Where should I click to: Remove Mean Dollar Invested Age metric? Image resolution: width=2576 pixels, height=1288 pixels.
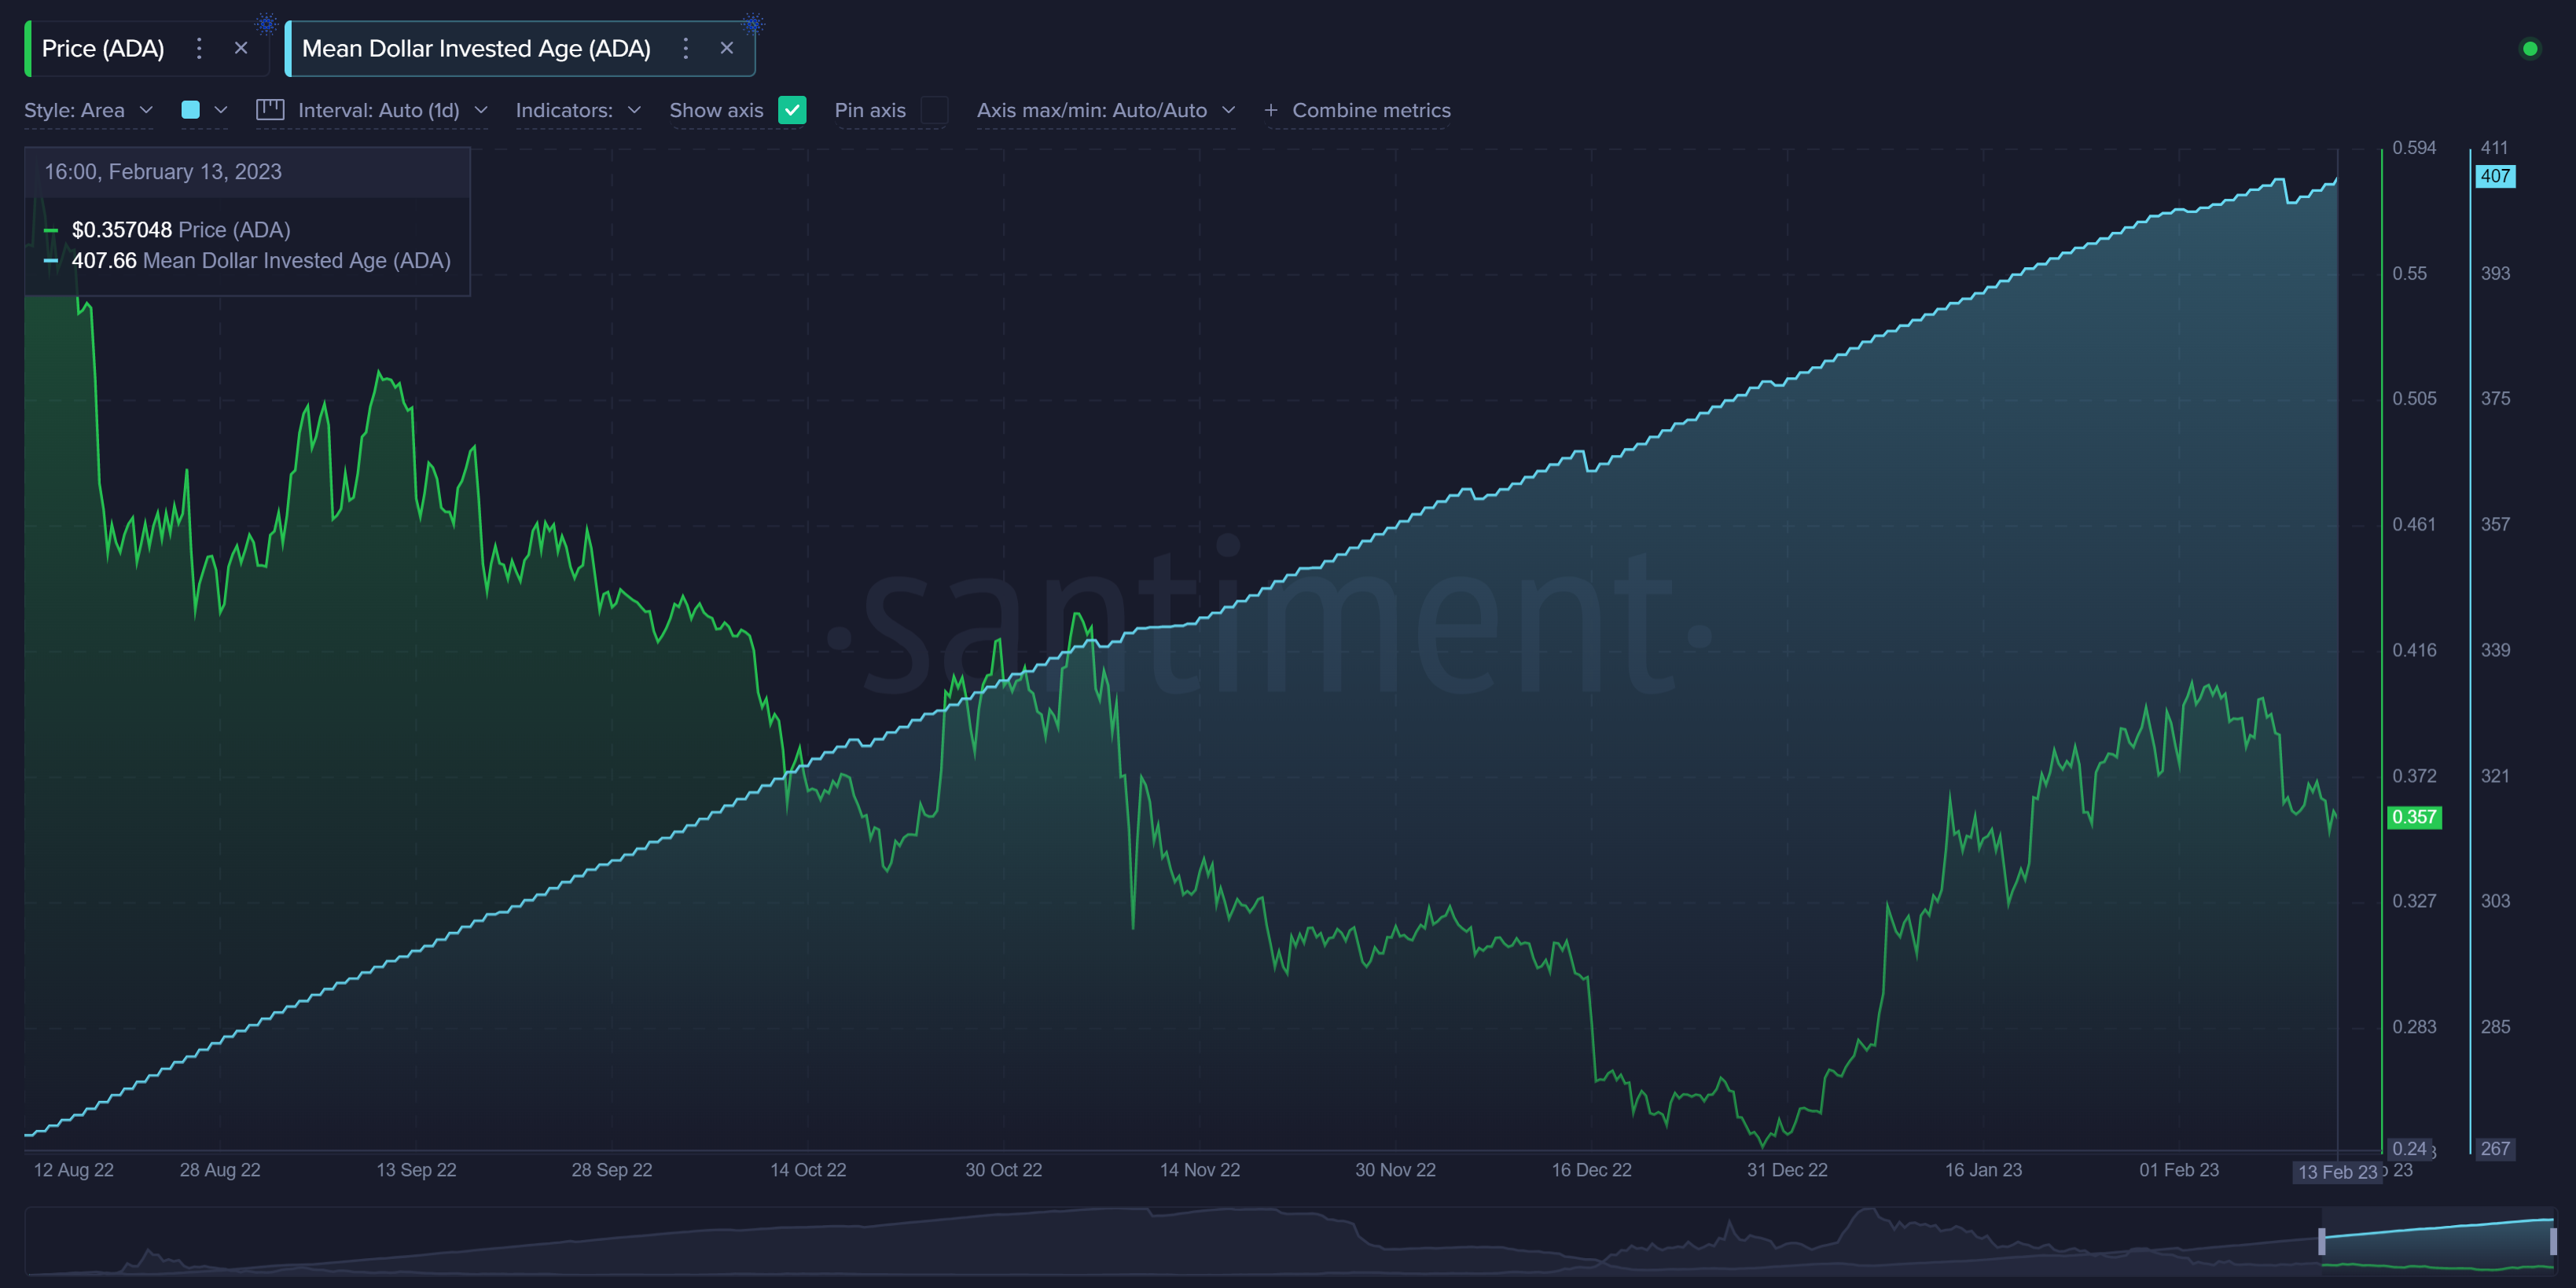point(727,48)
